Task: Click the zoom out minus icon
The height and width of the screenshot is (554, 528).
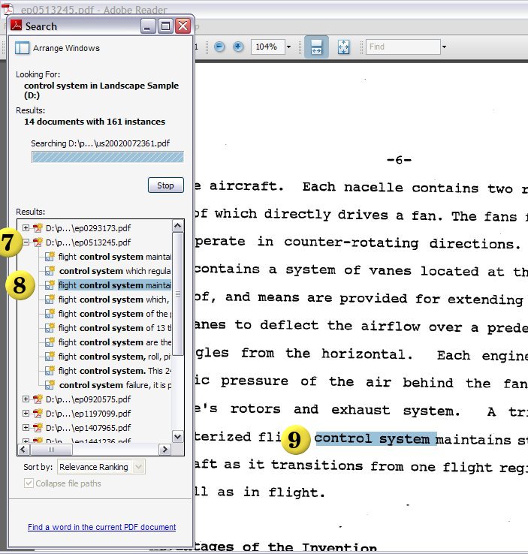Action: coord(219,47)
